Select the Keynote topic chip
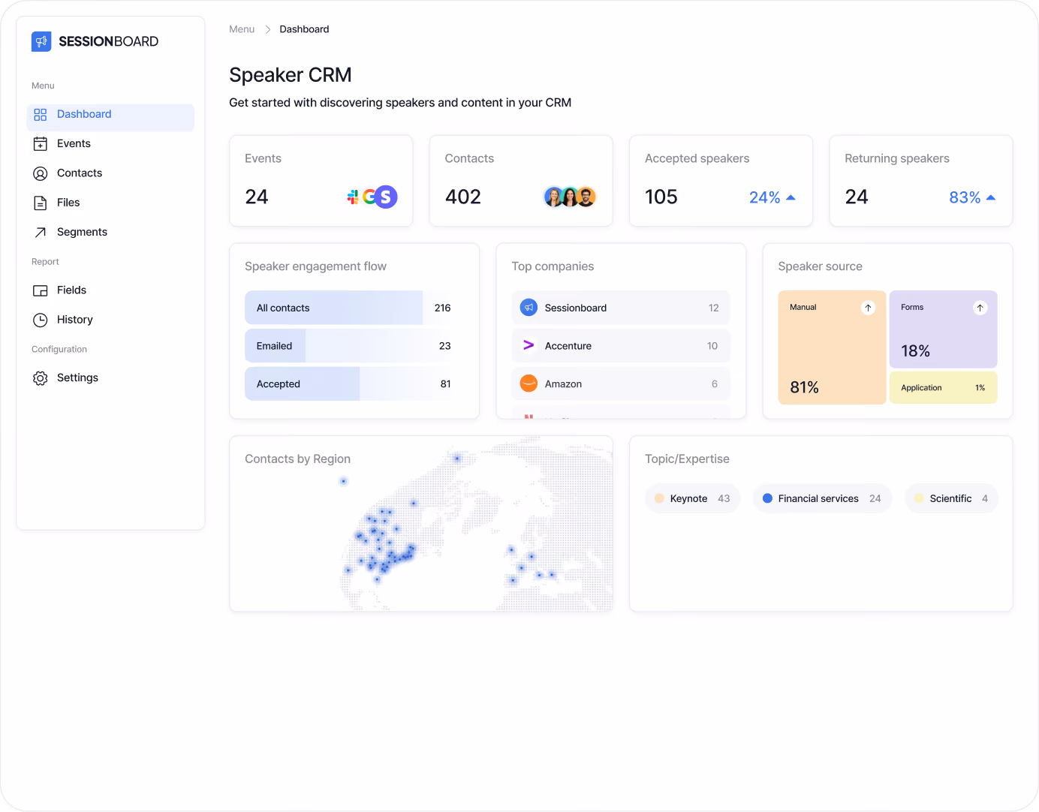 tap(692, 498)
